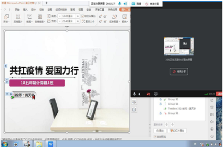
Task: Mute microphone in the call window bottom bar
Action: (x=134, y=94)
